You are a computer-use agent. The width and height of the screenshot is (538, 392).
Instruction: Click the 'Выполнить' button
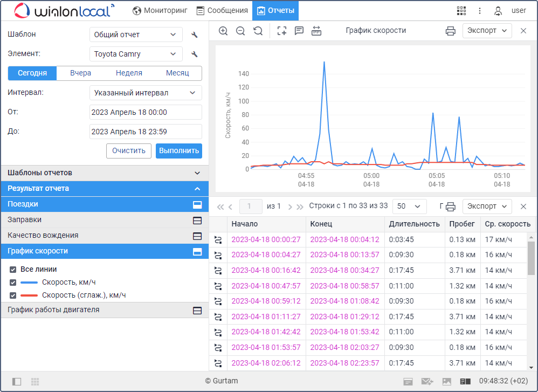coord(179,151)
